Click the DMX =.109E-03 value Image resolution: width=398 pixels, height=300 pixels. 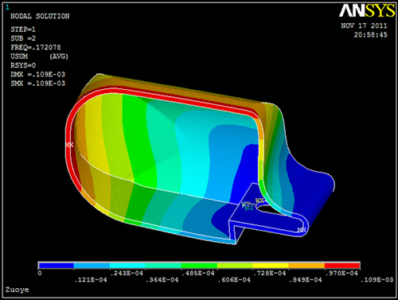[38, 74]
